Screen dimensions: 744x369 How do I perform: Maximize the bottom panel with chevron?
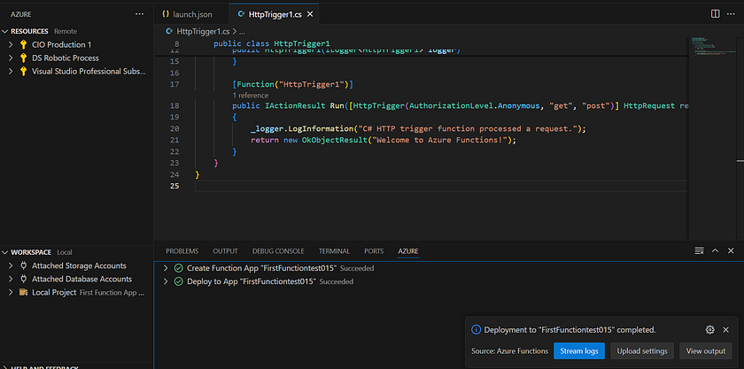point(716,251)
